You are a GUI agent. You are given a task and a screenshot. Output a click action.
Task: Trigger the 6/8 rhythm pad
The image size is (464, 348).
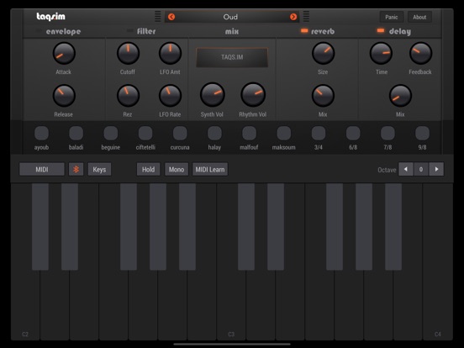353,133
